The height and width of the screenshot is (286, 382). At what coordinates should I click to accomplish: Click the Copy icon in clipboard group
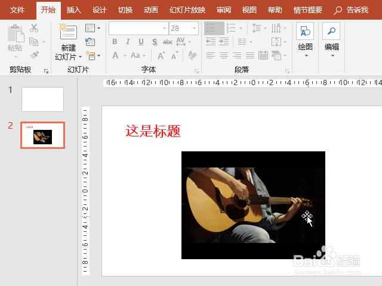tap(33, 42)
